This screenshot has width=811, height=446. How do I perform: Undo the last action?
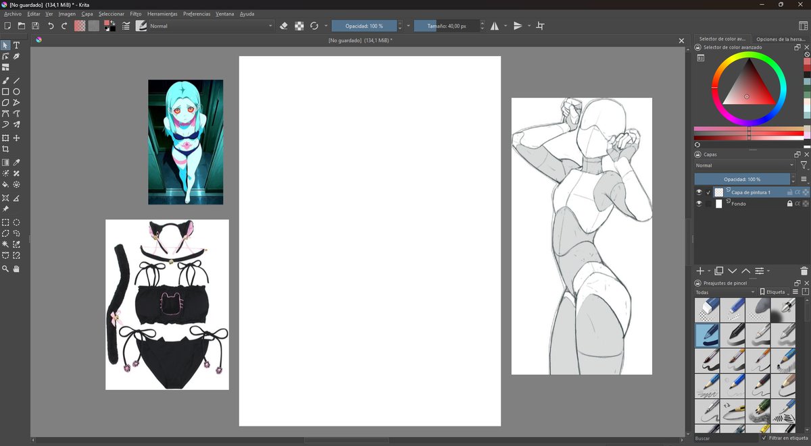(x=51, y=26)
